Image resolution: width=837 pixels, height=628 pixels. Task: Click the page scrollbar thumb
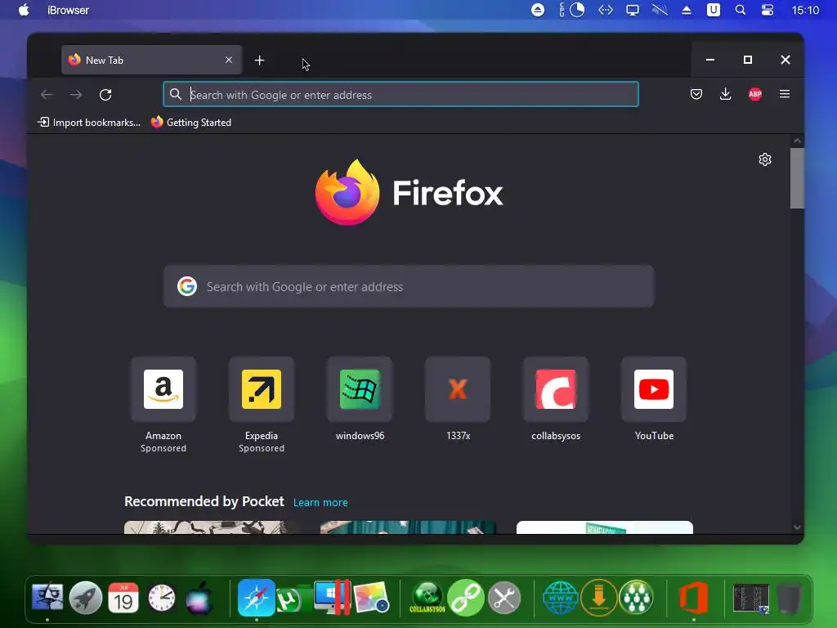pyautogui.click(x=797, y=178)
